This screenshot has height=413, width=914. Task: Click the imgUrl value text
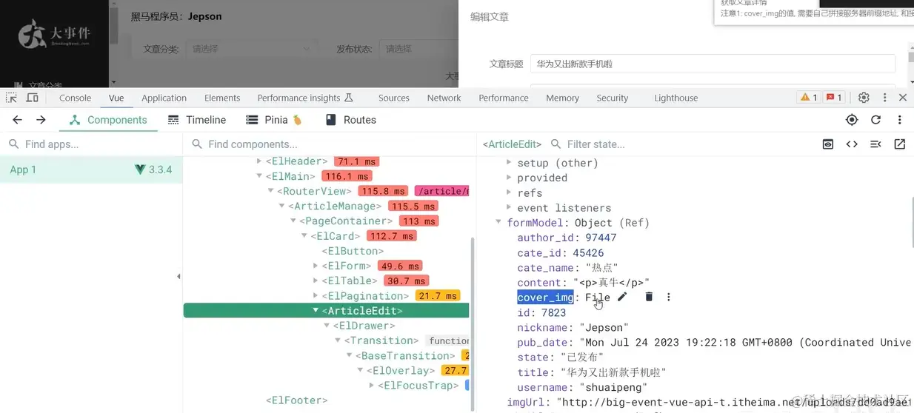[x=735, y=403]
